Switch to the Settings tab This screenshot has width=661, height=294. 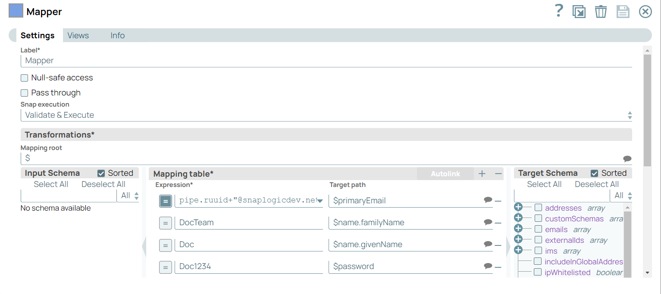(x=38, y=36)
